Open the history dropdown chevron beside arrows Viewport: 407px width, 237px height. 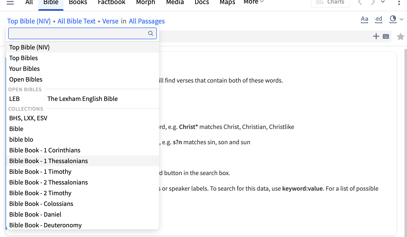pos(383,2)
